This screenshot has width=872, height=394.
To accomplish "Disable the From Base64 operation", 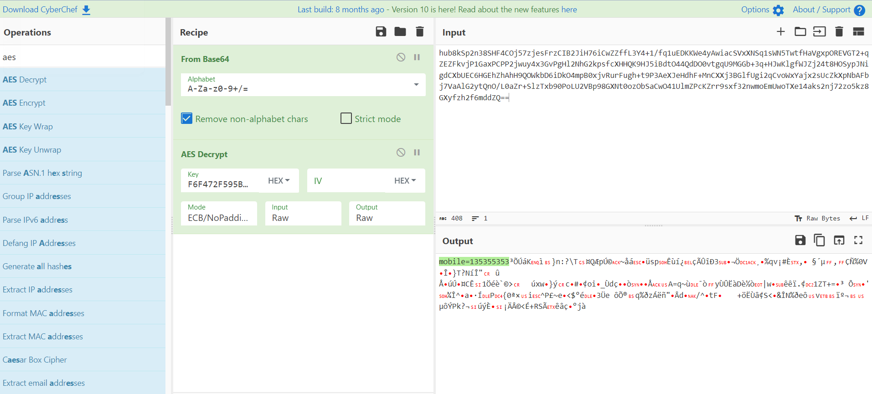I will (x=401, y=57).
